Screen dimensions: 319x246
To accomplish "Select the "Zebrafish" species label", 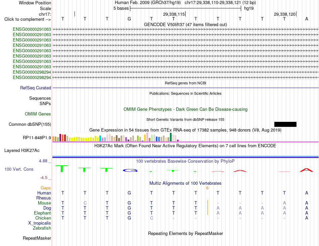I will pos(42,228).
